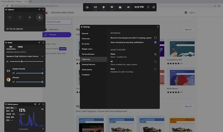Image resolution: width=223 pixels, height=132 pixels.
Task: Toggle mouse click-through icon in Game Bar
Action: click(148, 7)
